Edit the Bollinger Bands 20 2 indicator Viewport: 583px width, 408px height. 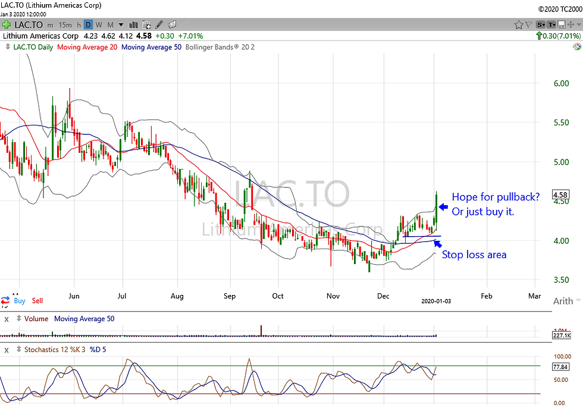pyautogui.click(x=220, y=47)
